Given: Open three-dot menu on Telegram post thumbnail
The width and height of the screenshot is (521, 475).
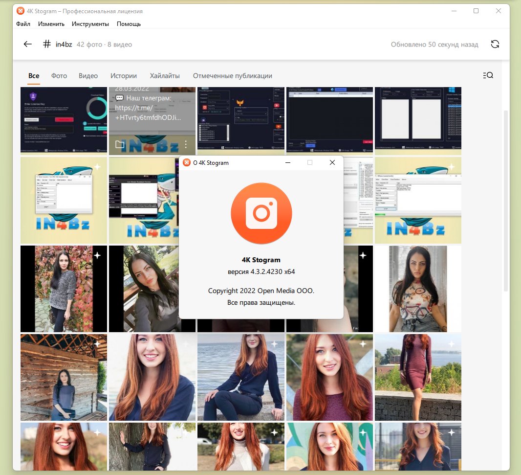Looking at the screenshot, I should pyautogui.click(x=186, y=144).
